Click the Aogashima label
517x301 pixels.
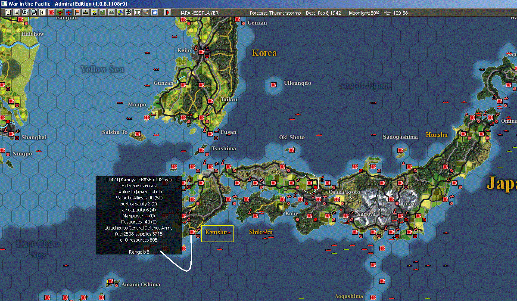click(x=349, y=296)
